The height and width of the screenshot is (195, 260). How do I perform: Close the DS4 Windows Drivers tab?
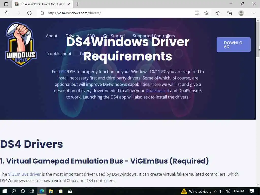pos(69,4)
